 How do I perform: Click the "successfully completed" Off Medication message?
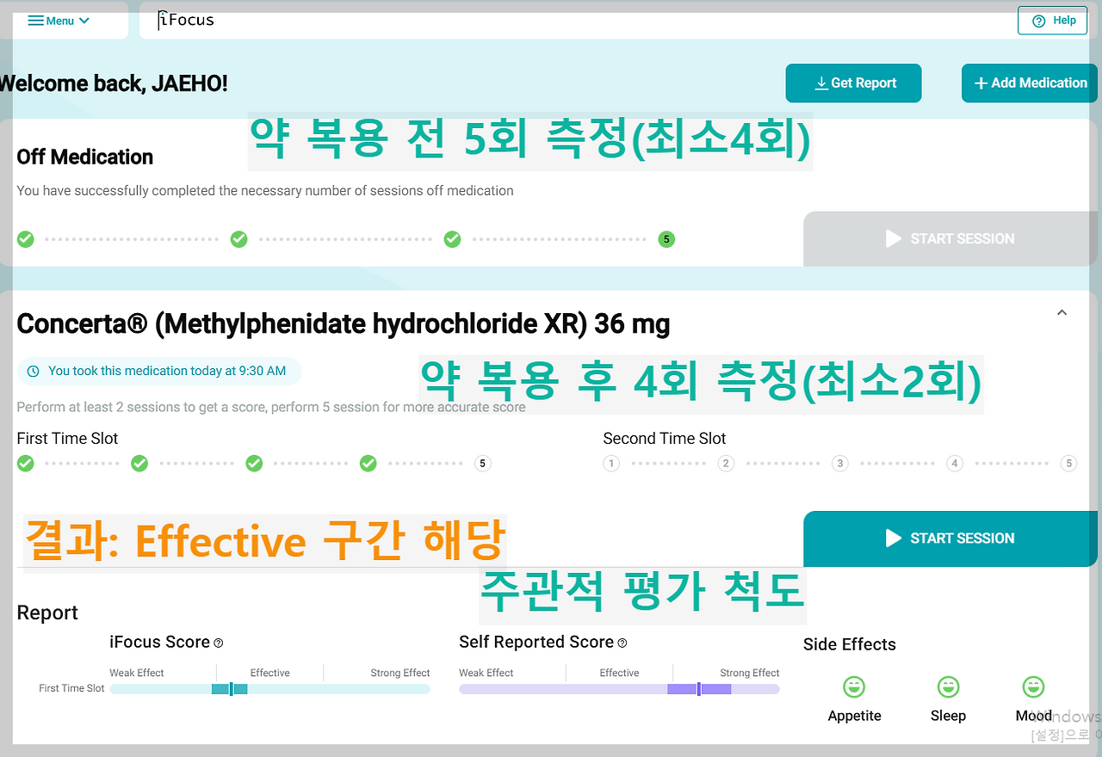click(x=265, y=191)
